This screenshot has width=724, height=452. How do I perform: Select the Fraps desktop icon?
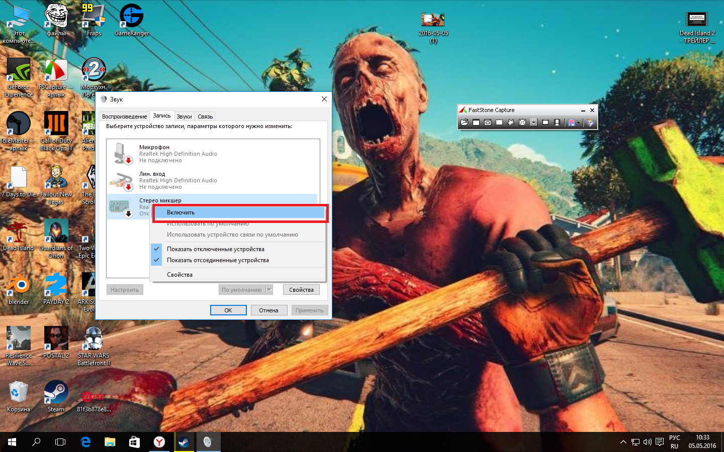coord(94,20)
